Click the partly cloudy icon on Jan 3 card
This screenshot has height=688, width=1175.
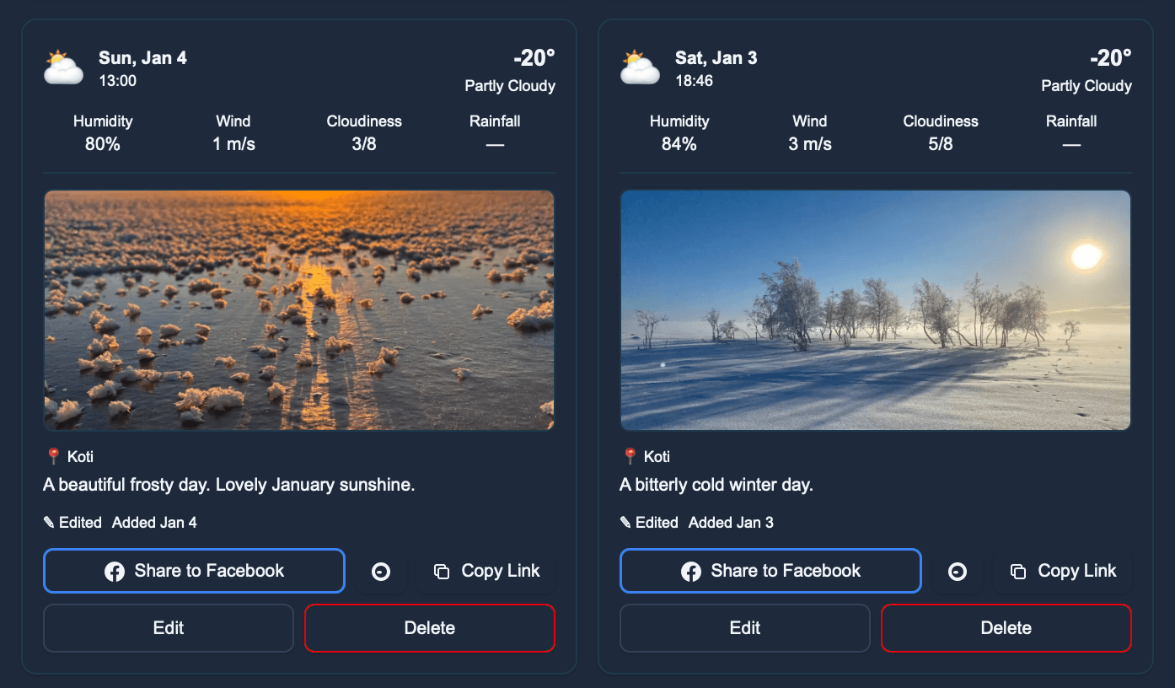point(640,68)
